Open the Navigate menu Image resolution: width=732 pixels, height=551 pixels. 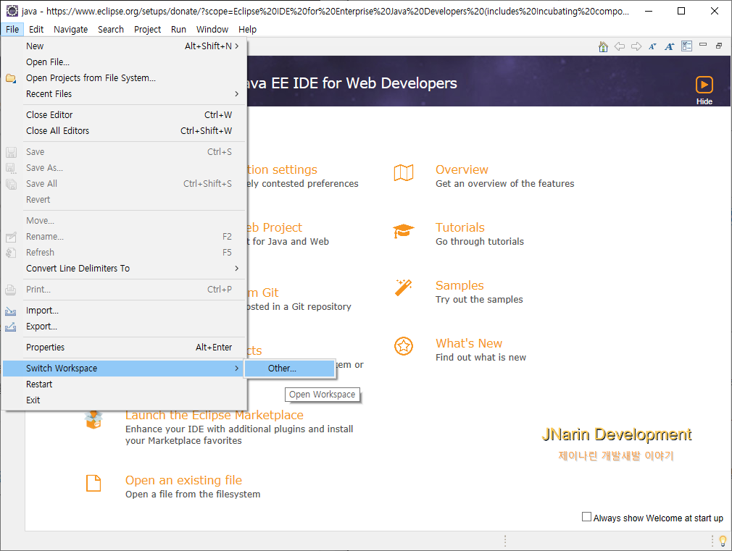pos(70,30)
